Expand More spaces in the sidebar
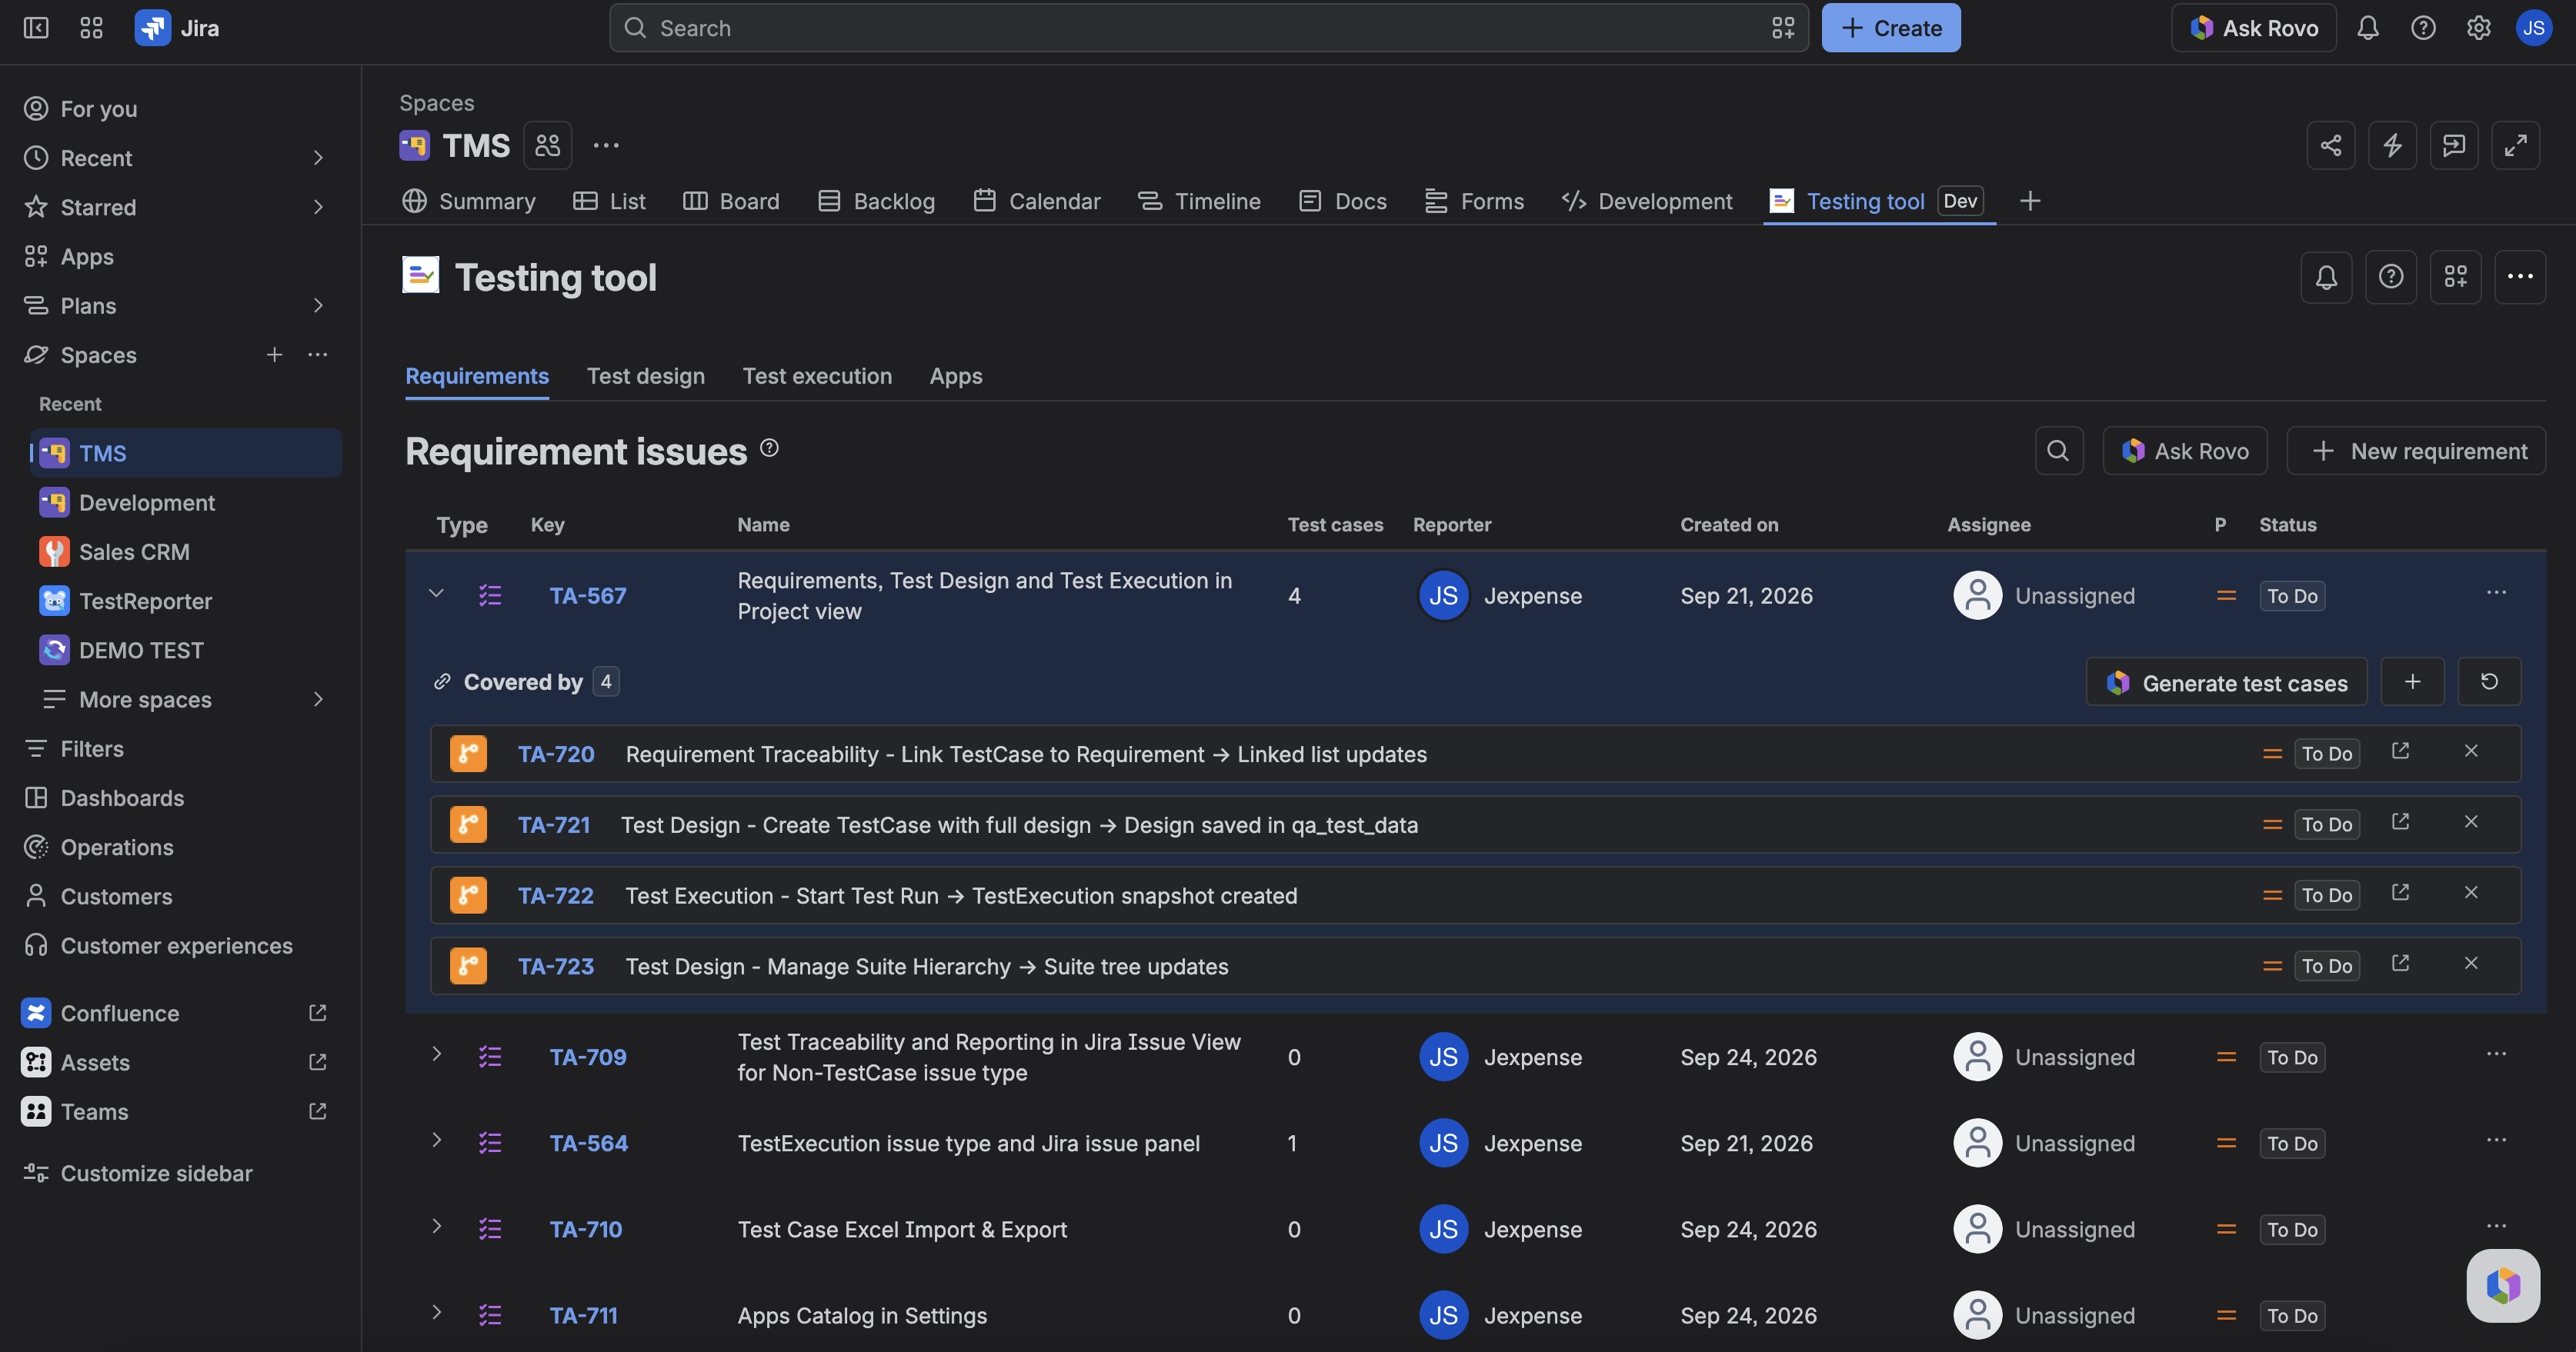The width and height of the screenshot is (2576, 1352). [x=318, y=700]
